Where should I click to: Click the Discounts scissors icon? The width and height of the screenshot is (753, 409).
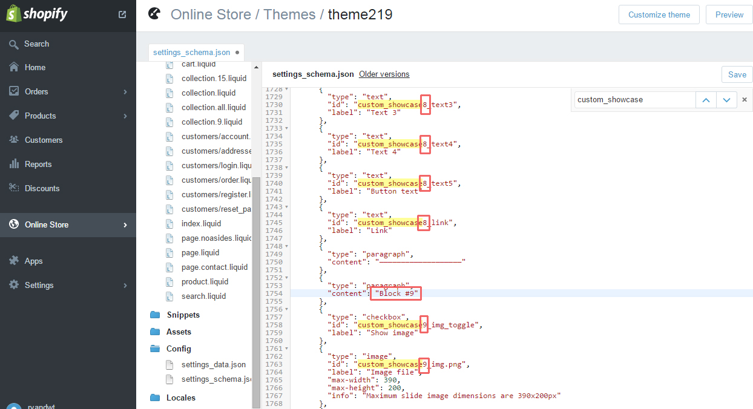coord(14,188)
